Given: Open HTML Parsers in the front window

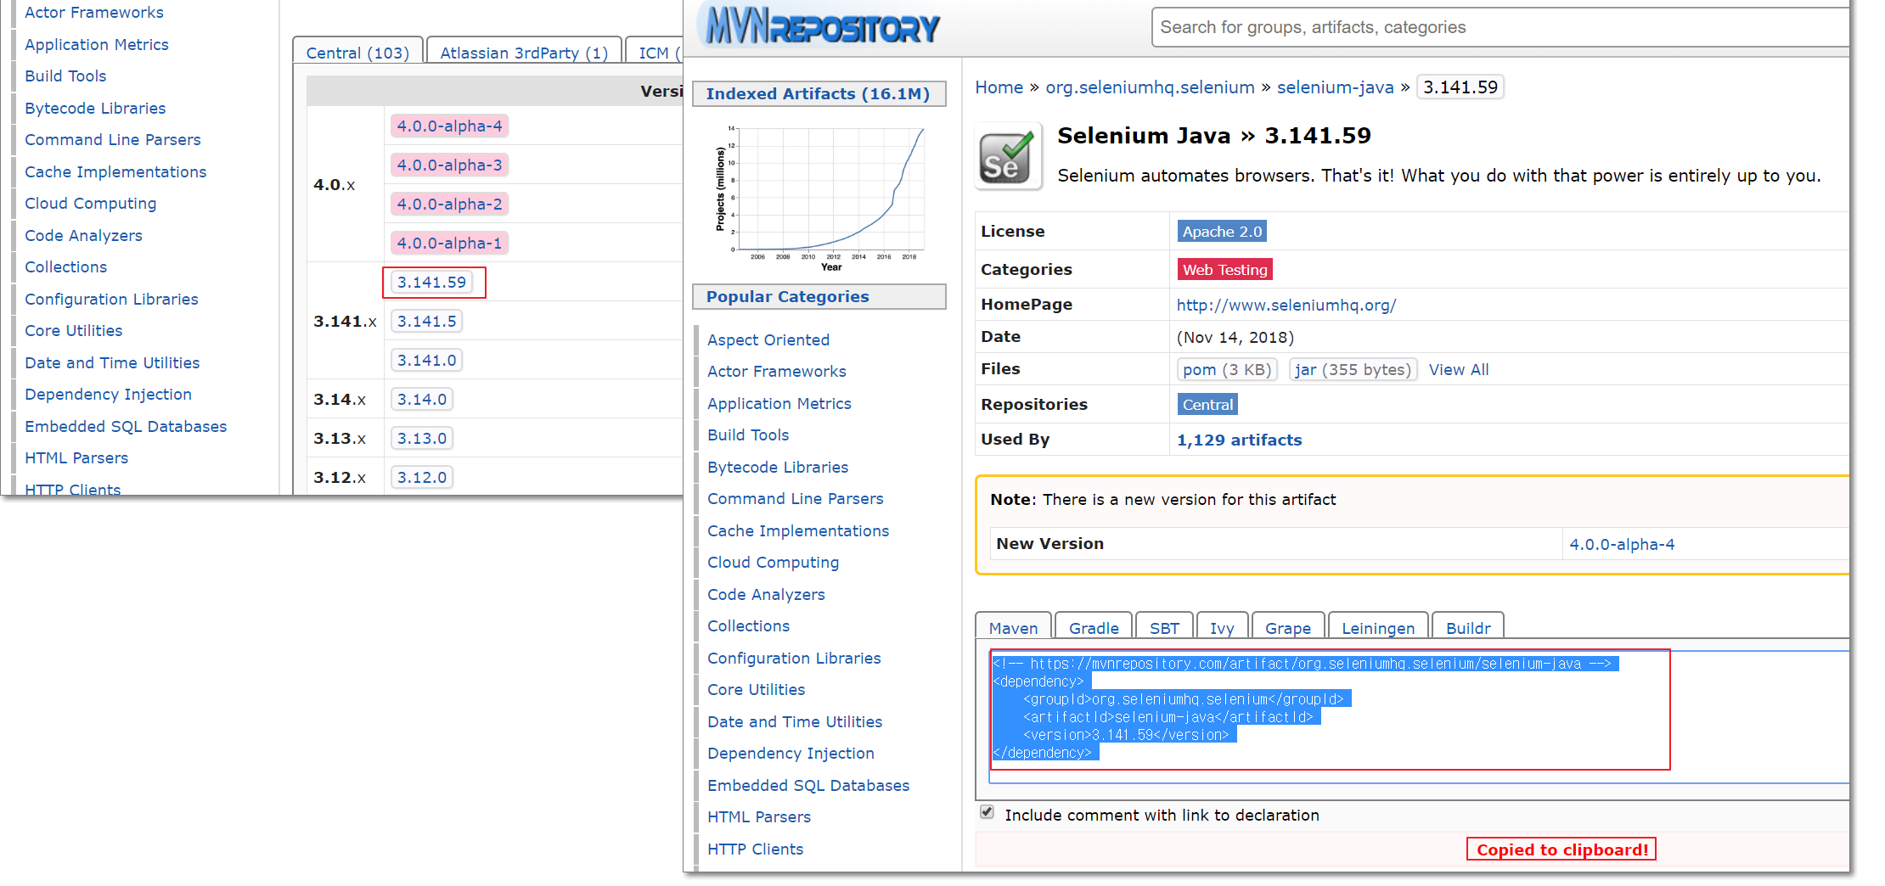Looking at the screenshot, I should click(759, 816).
